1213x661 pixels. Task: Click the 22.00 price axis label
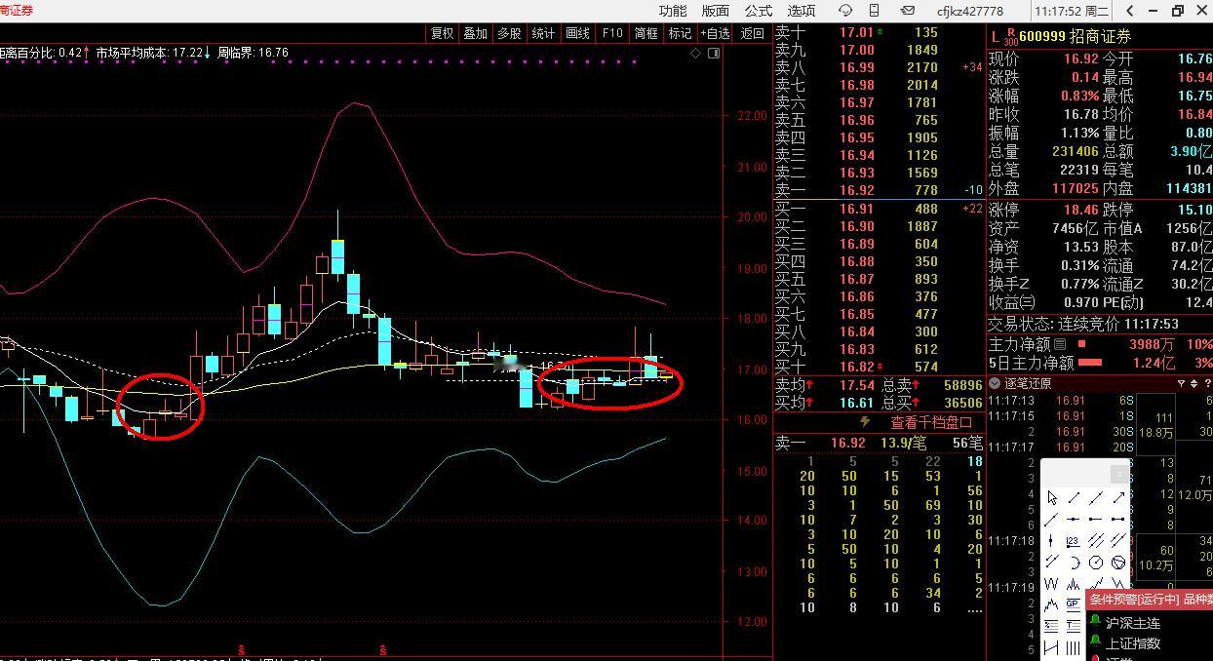point(752,116)
